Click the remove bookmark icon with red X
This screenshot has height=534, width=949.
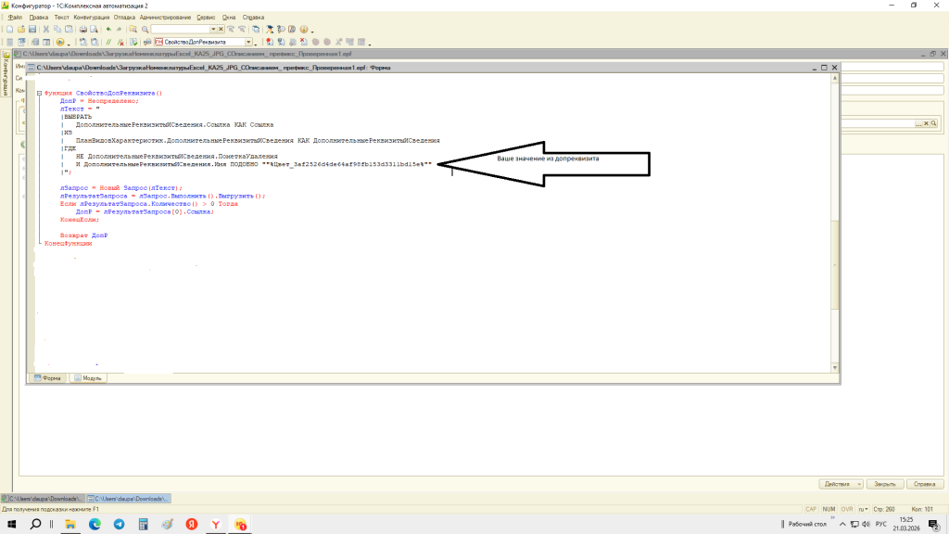pos(303,43)
